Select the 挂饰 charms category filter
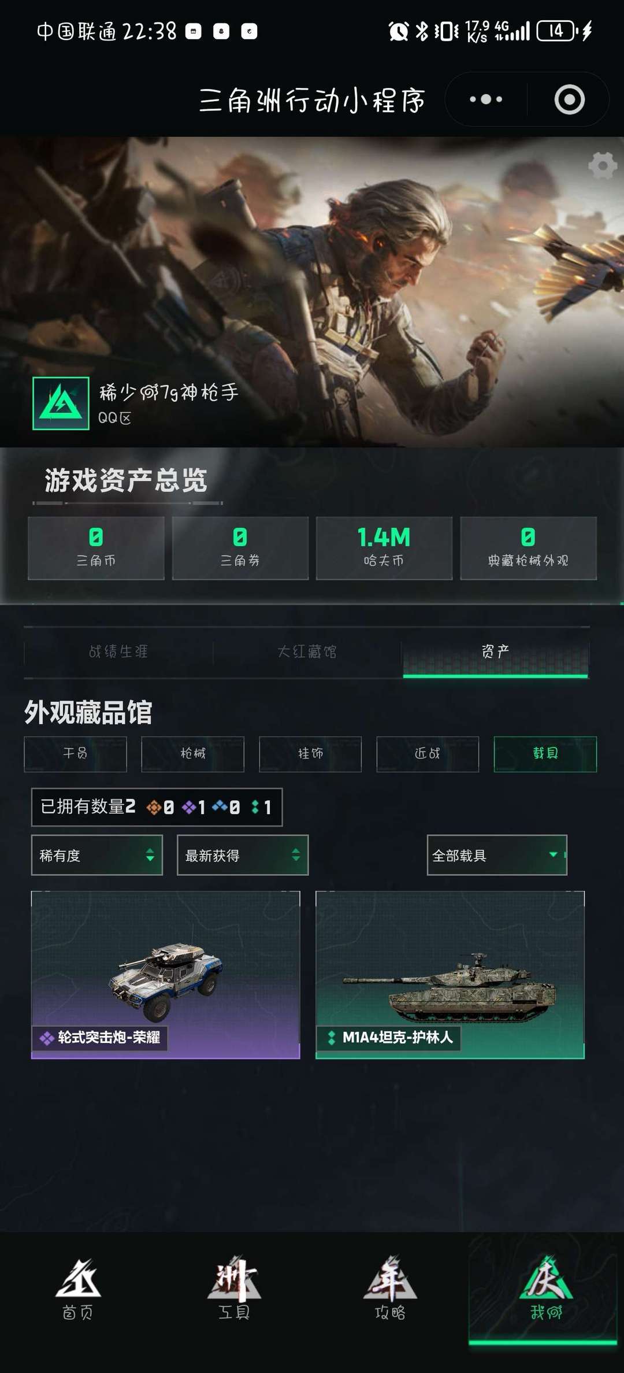Image resolution: width=624 pixels, height=1373 pixels. pyautogui.click(x=310, y=754)
